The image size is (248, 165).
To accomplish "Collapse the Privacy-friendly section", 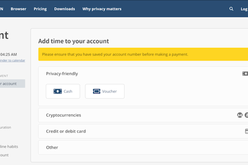I will pos(62,73).
